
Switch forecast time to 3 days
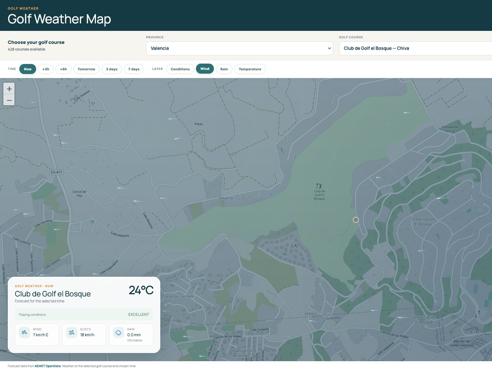click(112, 69)
